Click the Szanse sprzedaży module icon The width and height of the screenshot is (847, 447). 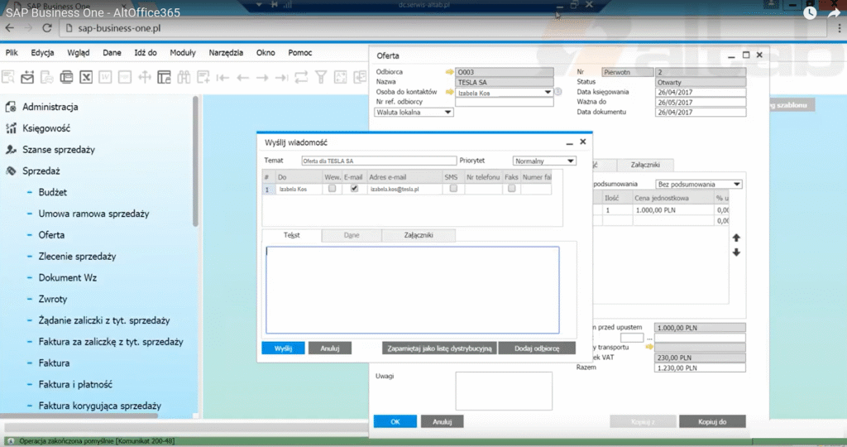(10, 150)
